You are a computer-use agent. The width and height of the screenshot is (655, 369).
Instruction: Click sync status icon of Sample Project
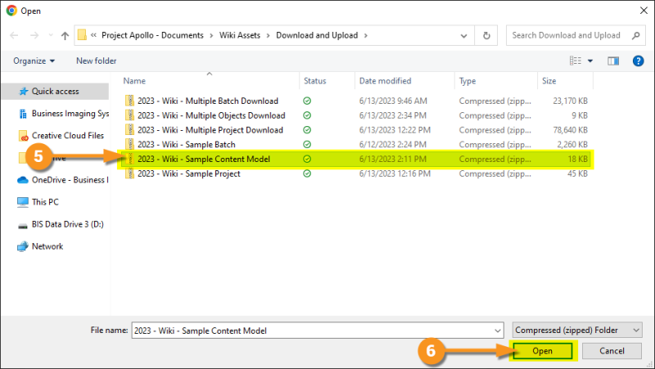[307, 173]
